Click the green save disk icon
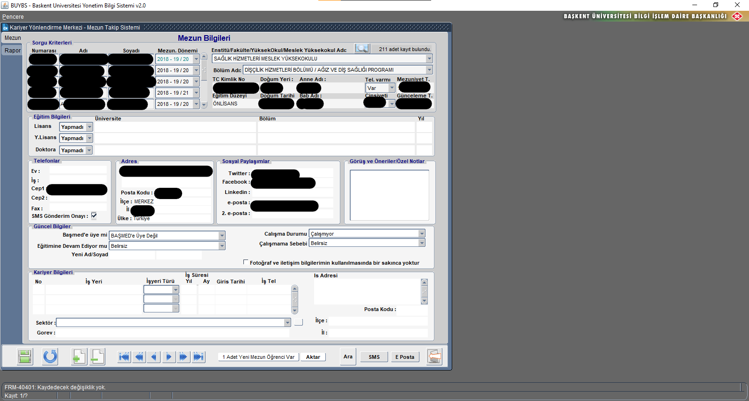This screenshot has height=401, width=749. (x=25, y=357)
